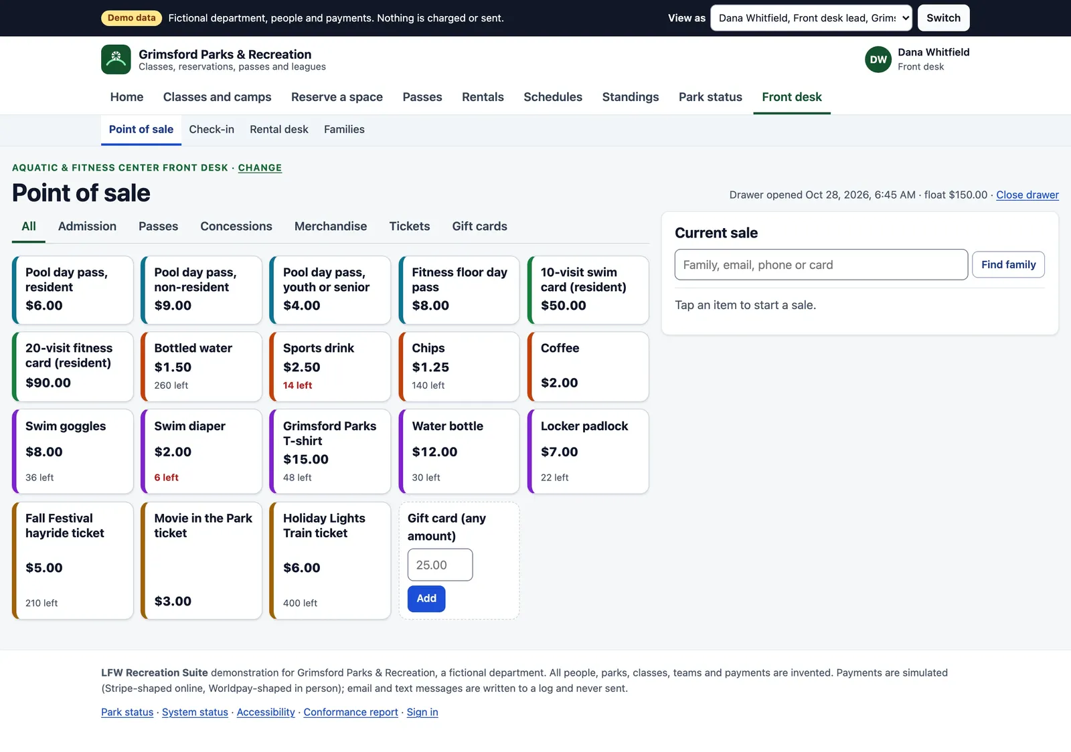Open the DW user avatar
This screenshot has width=1071, height=752.
pos(878,60)
